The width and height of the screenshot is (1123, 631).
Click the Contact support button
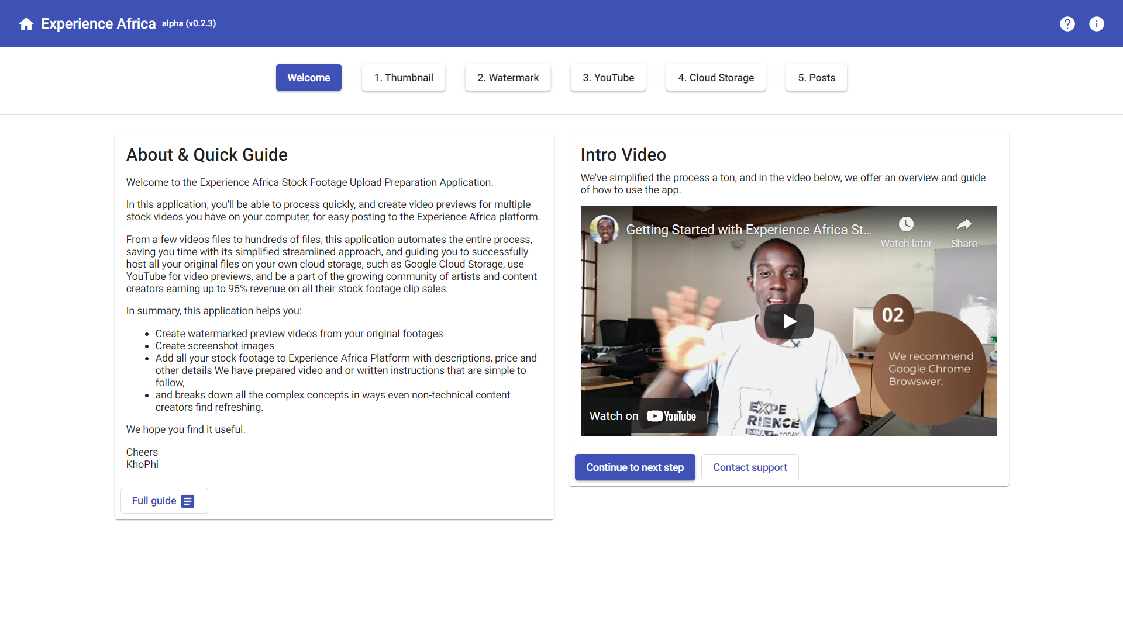pyautogui.click(x=750, y=467)
